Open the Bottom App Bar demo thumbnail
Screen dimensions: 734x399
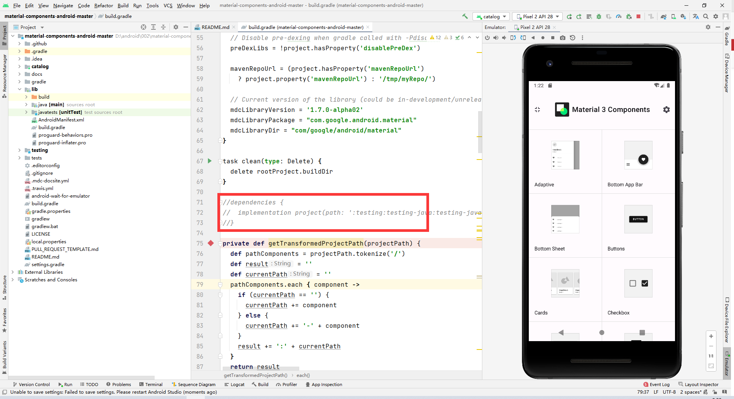pyautogui.click(x=638, y=155)
